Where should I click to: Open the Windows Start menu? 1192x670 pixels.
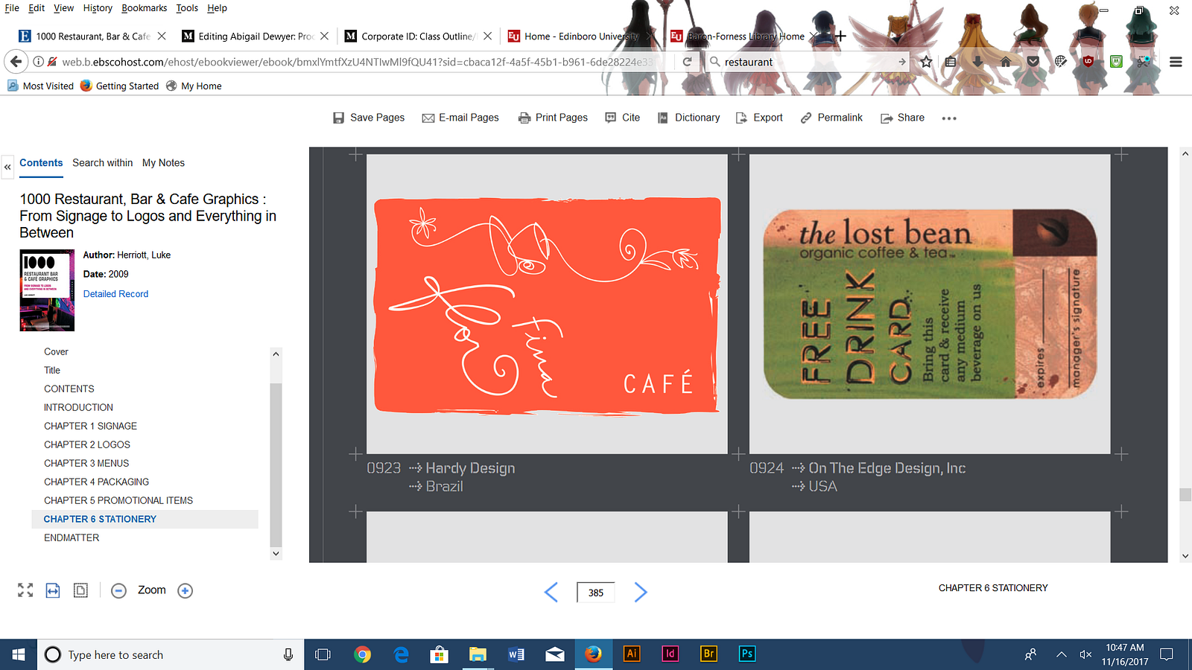(x=19, y=654)
